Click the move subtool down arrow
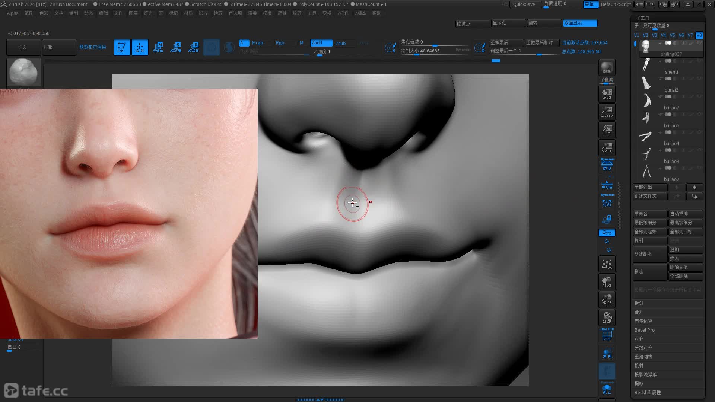 [695, 187]
